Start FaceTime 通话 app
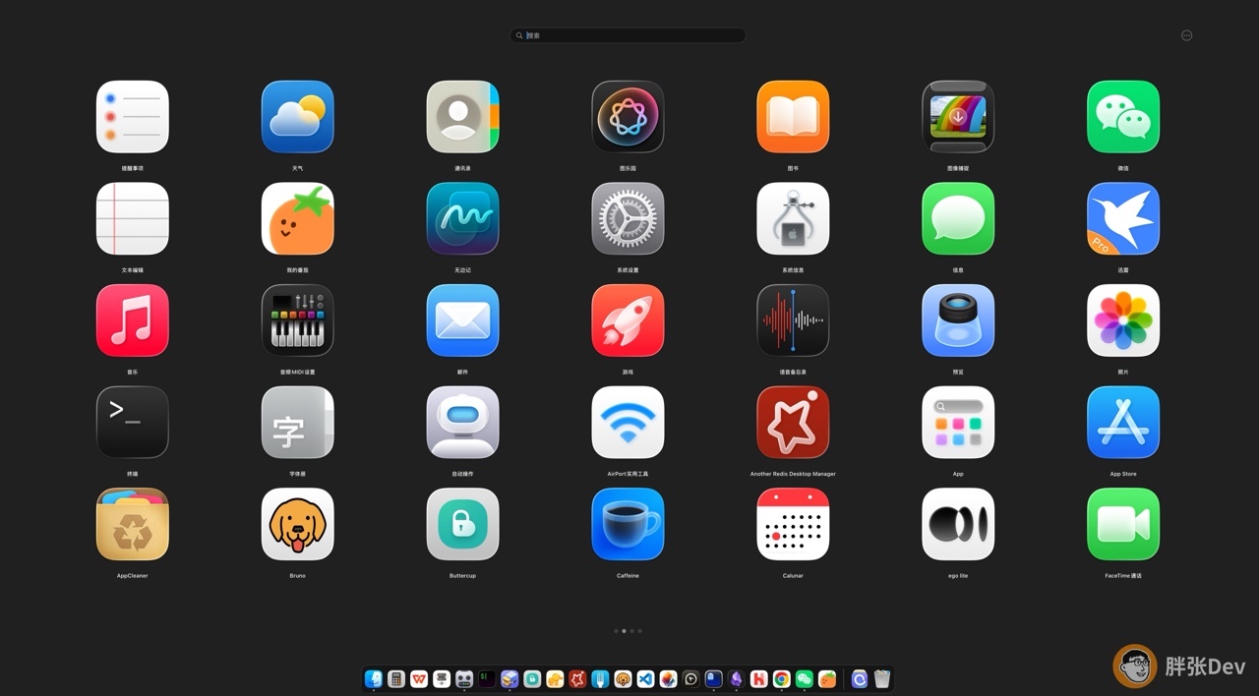Viewport: 1259px width, 696px height. [x=1123, y=524]
